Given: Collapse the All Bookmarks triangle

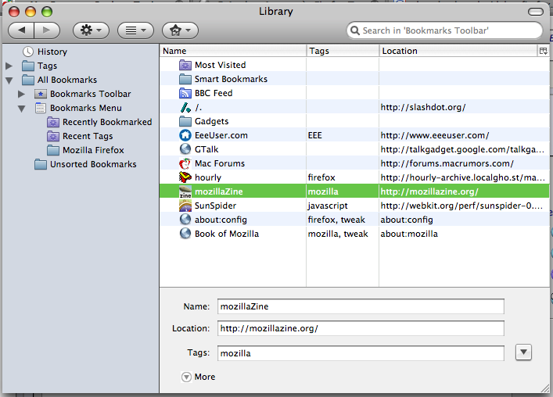Looking at the screenshot, I should pyautogui.click(x=9, y=80).
